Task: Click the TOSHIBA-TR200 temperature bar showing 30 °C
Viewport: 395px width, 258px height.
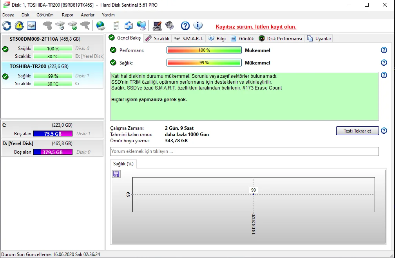Action: click(53, 83)
